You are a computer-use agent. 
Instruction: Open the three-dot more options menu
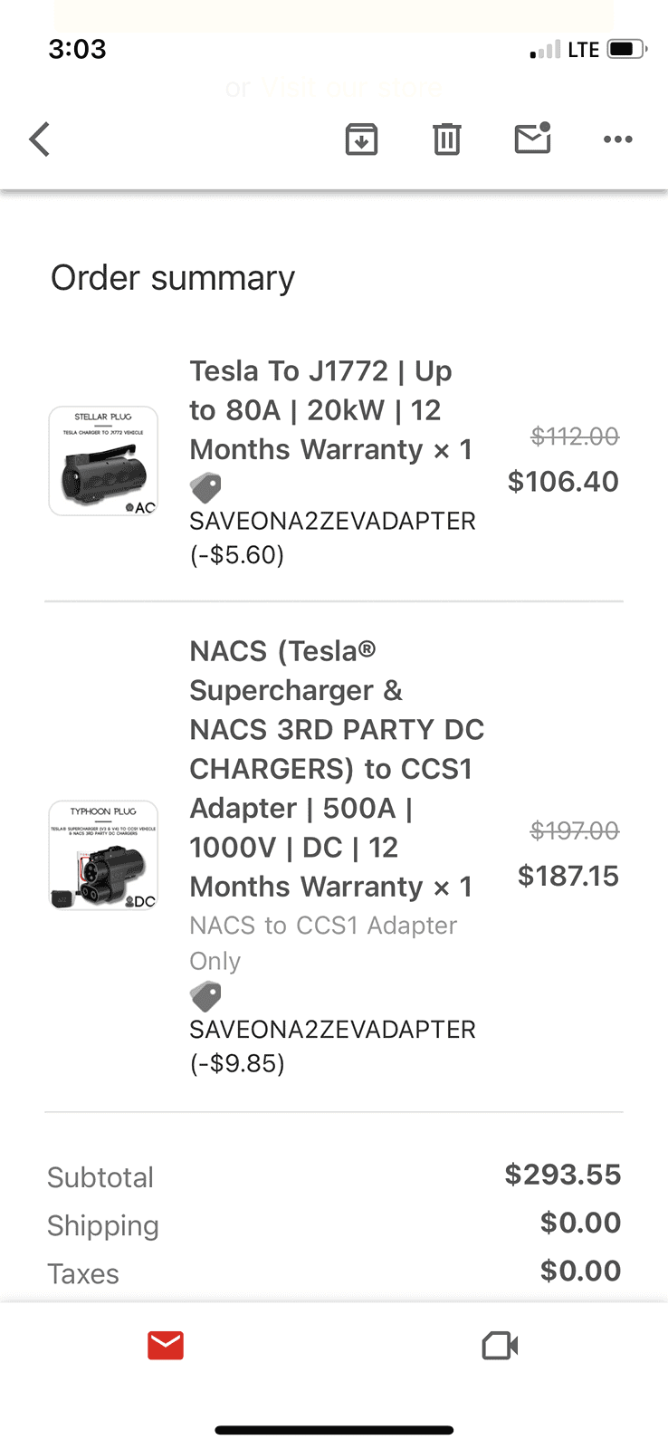617,139
